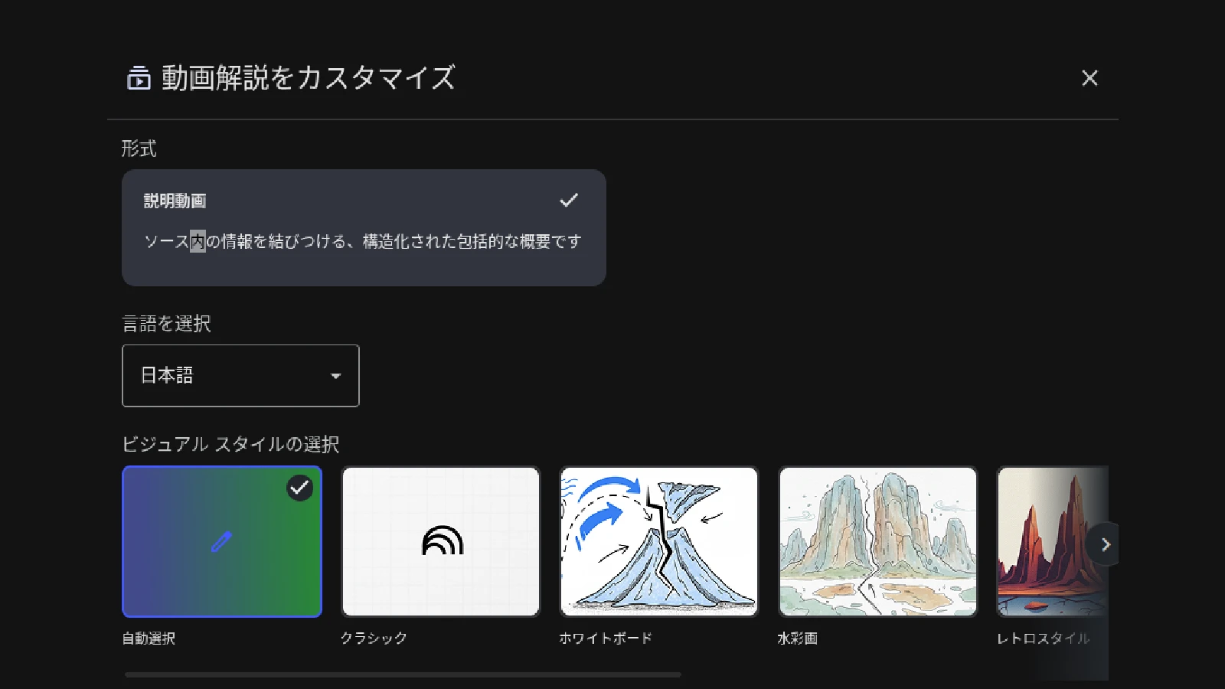Select the 説明動画 format card
The width and height of the screenshot is (1225, 689).
[x=364, y=227]
